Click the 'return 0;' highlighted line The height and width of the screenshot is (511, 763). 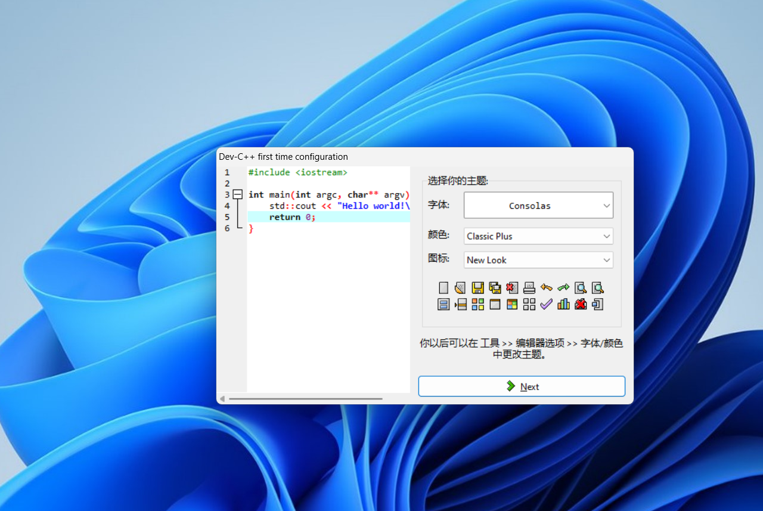329,217
